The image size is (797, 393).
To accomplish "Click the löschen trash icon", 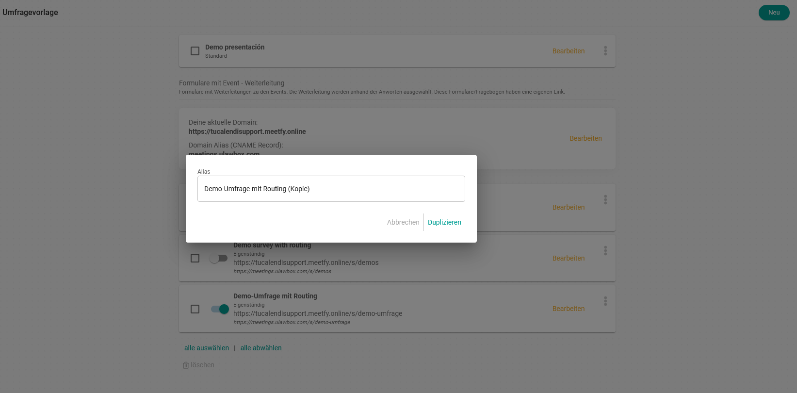I will [186, 365].
